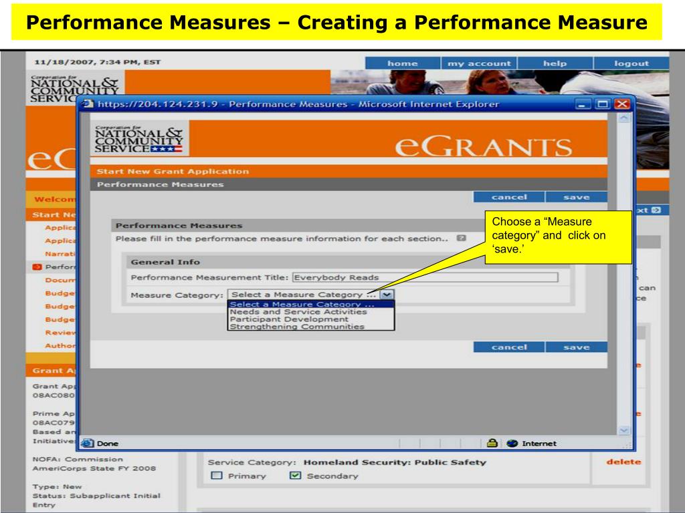The height and width of the screenshot is (513, 685).
Task: Click the security lock icon in status bar
Action: 492,443
